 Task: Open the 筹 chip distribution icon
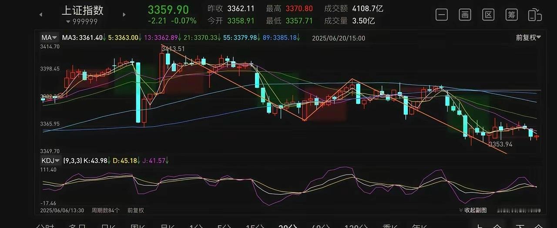pyautogui.click(x=511, y=15)
